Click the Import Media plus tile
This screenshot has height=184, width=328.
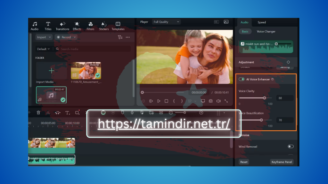point(51,71)
